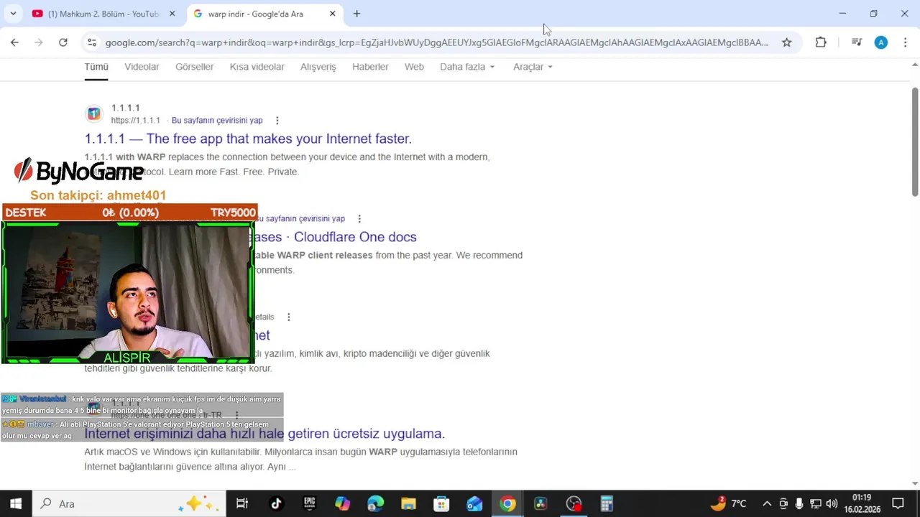Open site information icon in address bar
Viewport: 920px width, 517px height.
(x=91, y=42)
